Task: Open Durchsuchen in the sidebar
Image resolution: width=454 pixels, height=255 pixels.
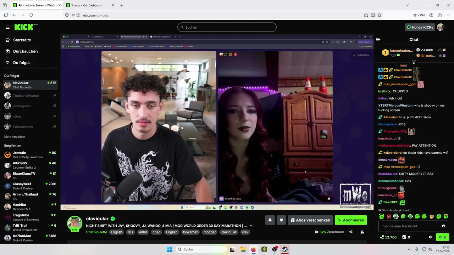Action: point(25,51)
